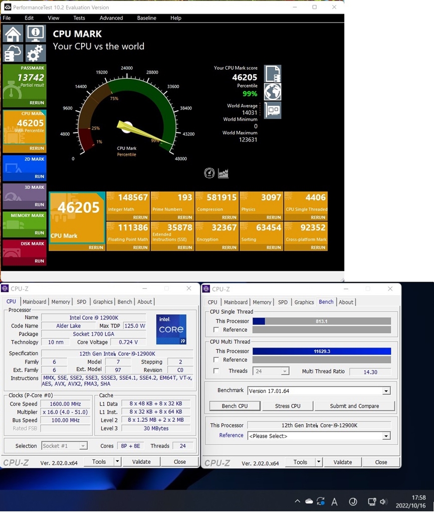The width and height of the screenshot is (434, 513).
Task: Open Tools dropdown arrow in Bench CPU-Z
Action: (x=319, y=462)
